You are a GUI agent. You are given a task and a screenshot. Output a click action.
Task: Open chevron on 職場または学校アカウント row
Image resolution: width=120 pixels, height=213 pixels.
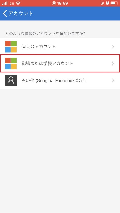[113, 64]
